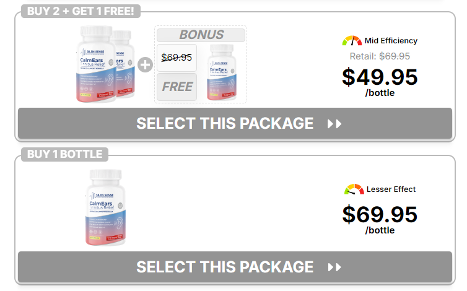467x291 pixels.
Task: Click arrows icon on first Select Package button
Action: (x=334, y=123)
